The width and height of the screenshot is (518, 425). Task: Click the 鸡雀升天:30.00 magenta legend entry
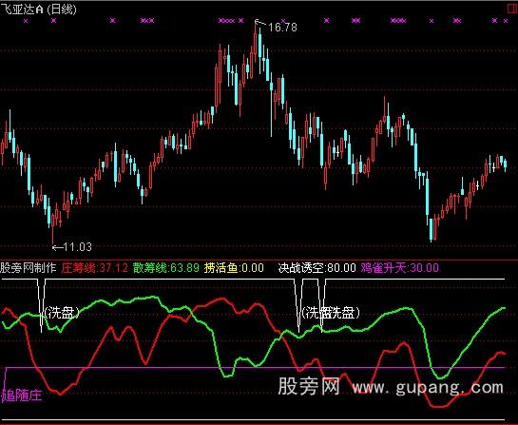click(x=400, y=268)
